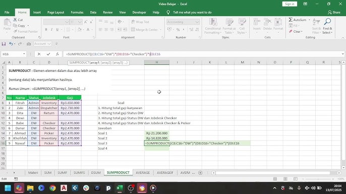Click the Copy icon in Clipboard
This screenshot has width=346, height=194.
(x=15, y=26)
